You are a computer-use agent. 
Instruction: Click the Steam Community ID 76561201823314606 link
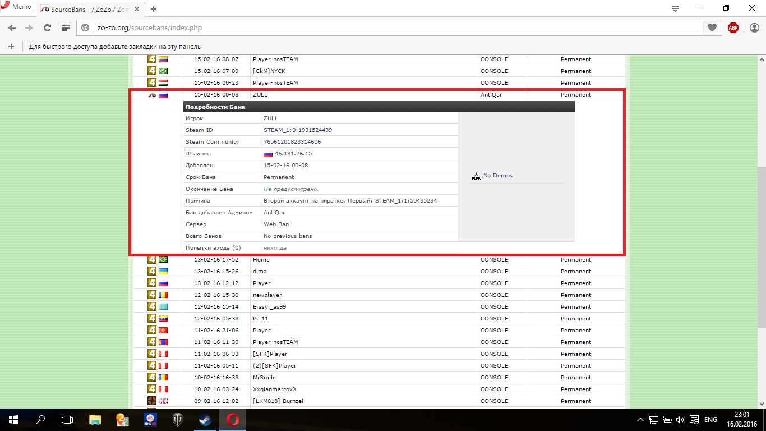click(x=292, y=142)
